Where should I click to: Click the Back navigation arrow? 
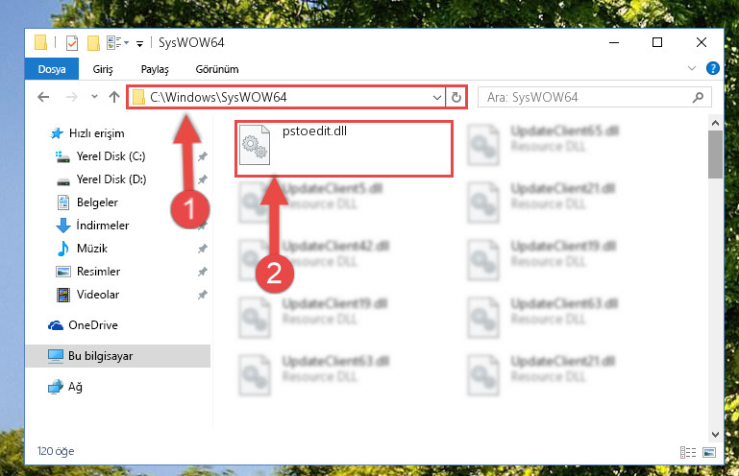(43, 97)
